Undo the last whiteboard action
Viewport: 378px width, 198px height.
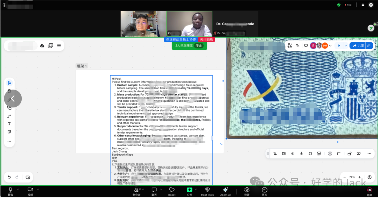coord(9,177)
